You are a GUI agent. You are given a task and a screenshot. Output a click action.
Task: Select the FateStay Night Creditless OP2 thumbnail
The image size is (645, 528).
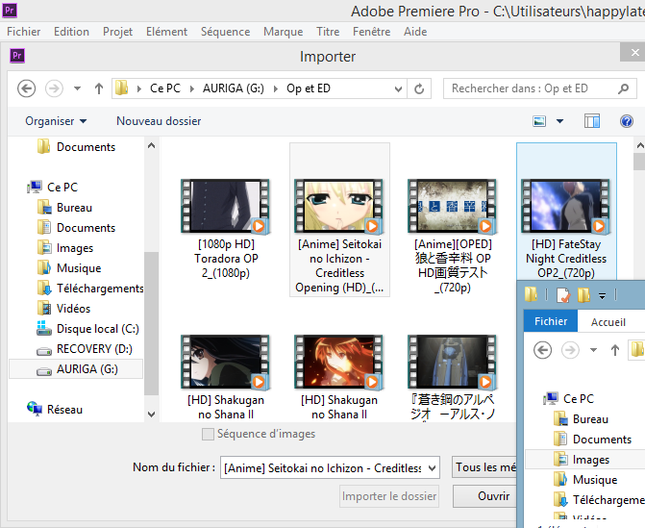click(566, 207)
